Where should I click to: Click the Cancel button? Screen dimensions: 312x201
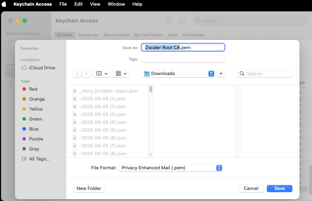pyautogui.click(x=251, y=189)
